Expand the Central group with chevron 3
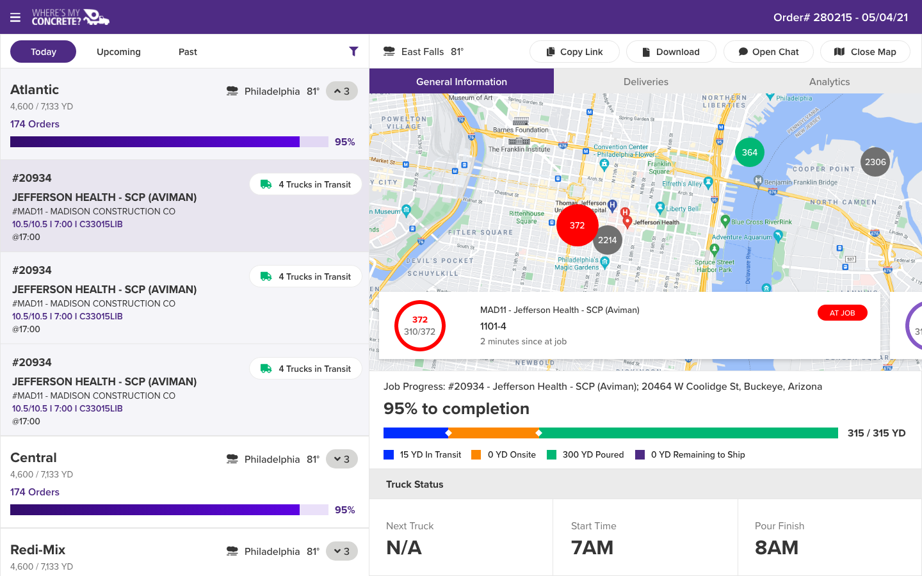The height and width of the screenshot is (576, 922). coord(342,459)
